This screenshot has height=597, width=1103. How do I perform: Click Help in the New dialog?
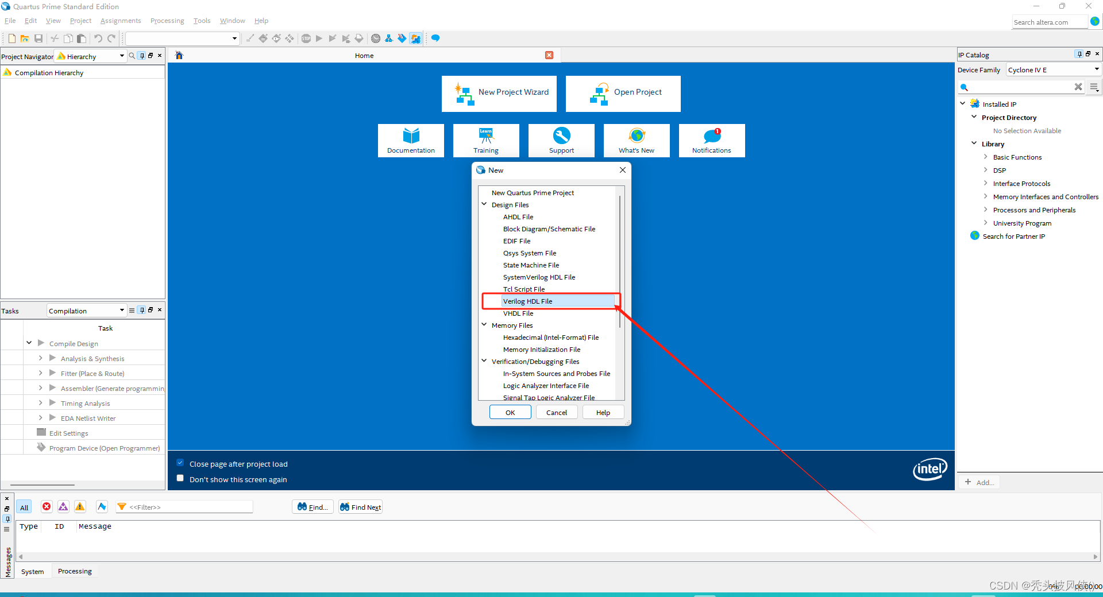tap(603, 412)
